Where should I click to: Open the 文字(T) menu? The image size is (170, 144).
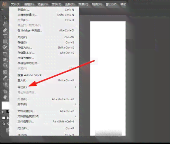click(x=56, y=4)
